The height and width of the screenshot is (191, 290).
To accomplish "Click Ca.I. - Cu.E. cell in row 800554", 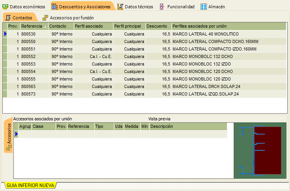I will tap(93, 71).
